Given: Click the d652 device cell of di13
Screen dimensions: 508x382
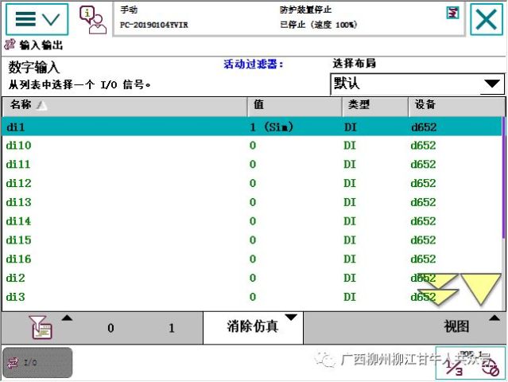Looking at the screenshot, I should [x=423, y=202].
